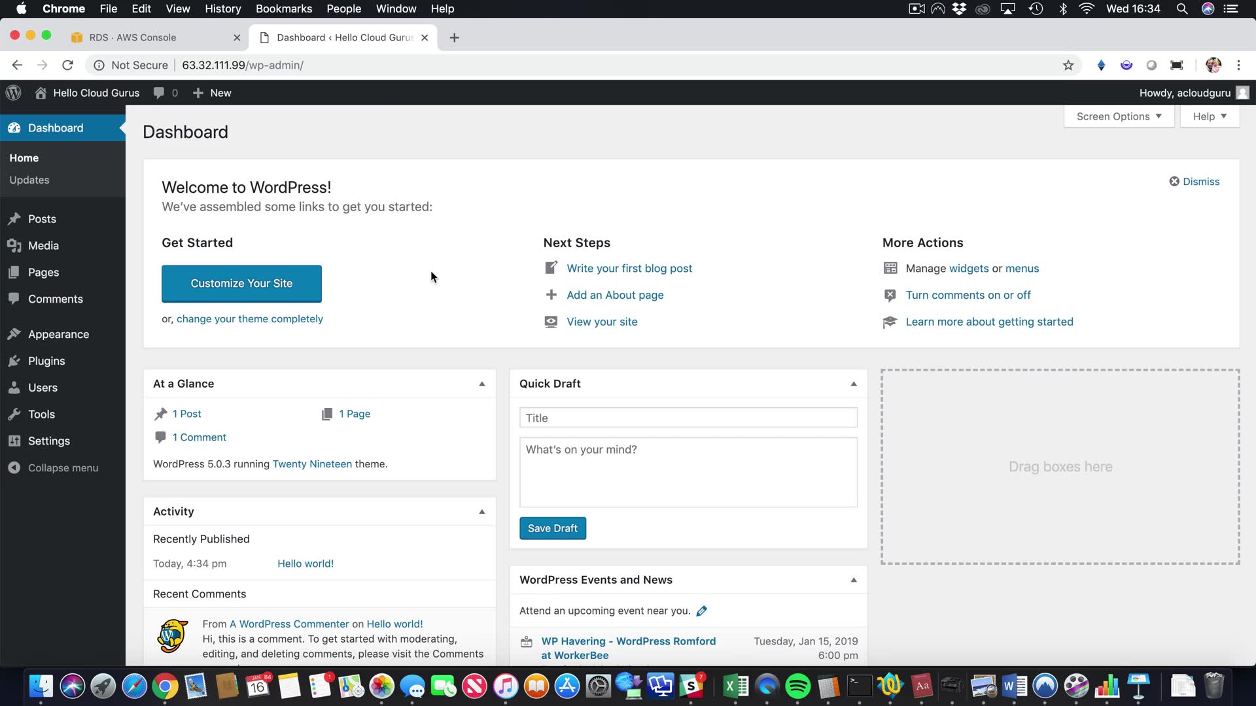Open the comments bubble in admin bar

tap(159, 93)
